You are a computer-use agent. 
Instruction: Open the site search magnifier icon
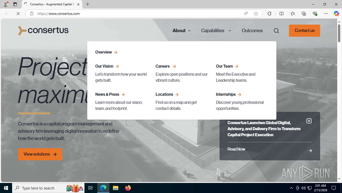click(x=276, y=31)
